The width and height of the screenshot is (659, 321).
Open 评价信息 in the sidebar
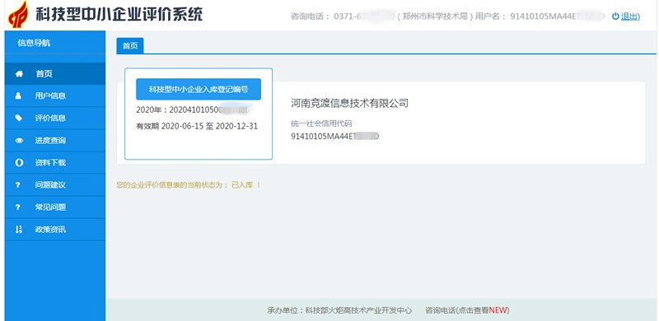click(55, 118)
